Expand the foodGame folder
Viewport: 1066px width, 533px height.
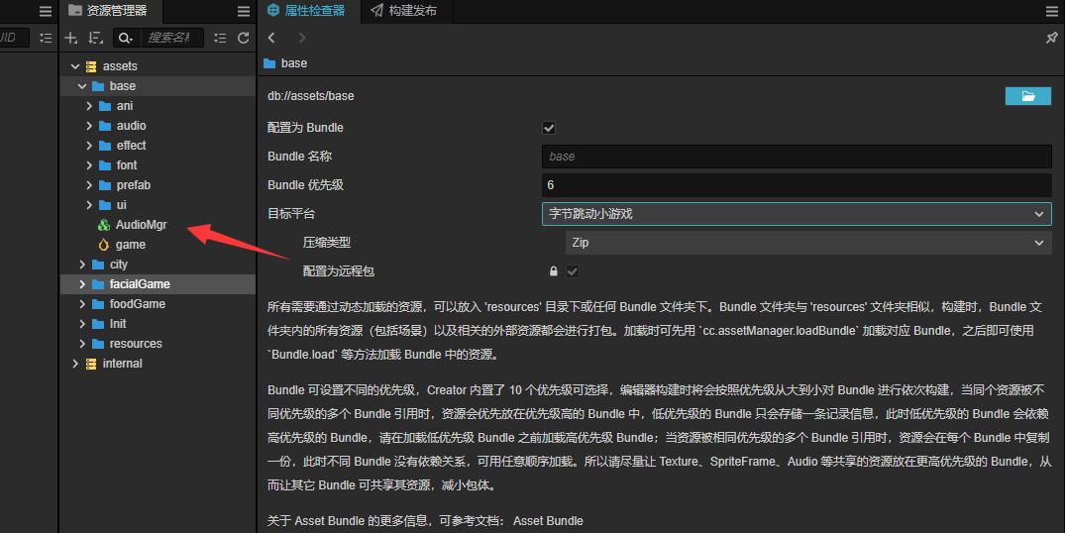pos(82,303)
